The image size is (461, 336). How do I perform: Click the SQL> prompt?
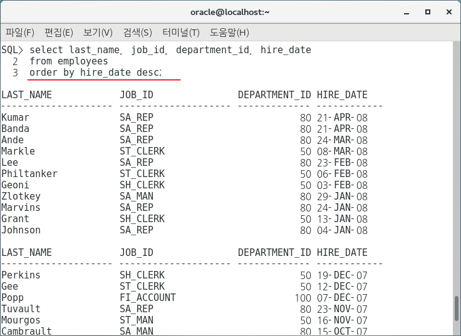[x=12, y=50]
